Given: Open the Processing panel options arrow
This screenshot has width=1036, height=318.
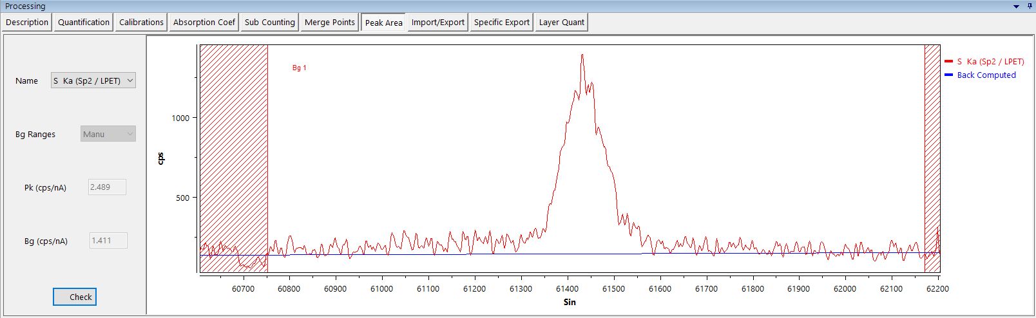Looking at the screenshot, I should click(x=1017, y=6).
